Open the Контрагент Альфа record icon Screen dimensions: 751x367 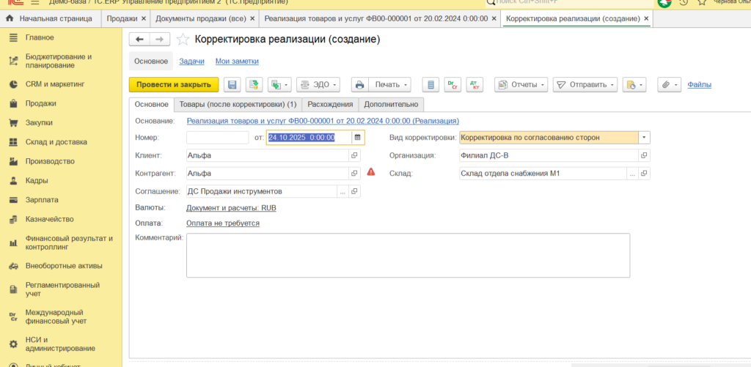[355, 173]
